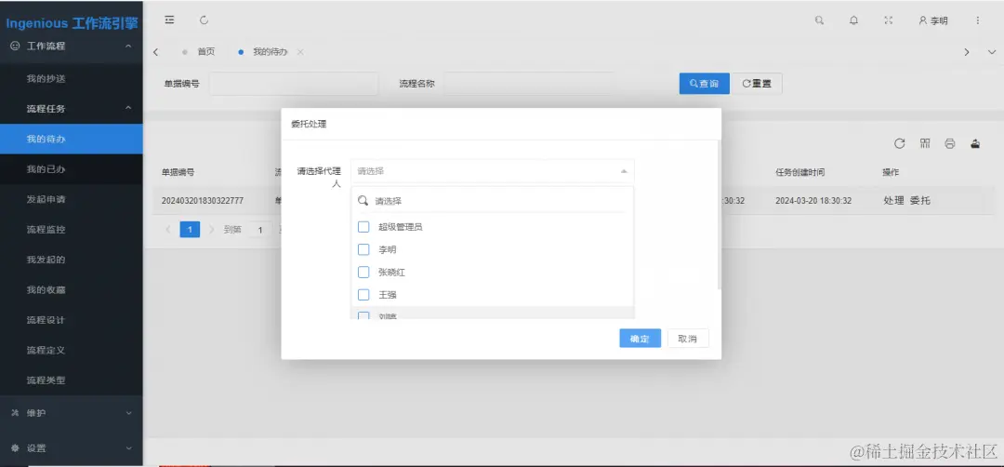1004x467 pixels.
Task: Go to previous page arrow
Action: pyautogui.click(x=167, y=230)
